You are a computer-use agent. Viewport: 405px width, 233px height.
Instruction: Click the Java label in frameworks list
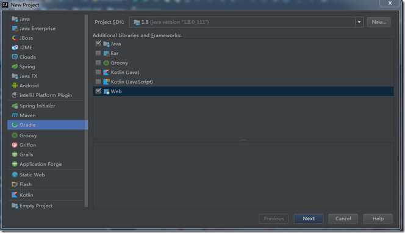116,44
